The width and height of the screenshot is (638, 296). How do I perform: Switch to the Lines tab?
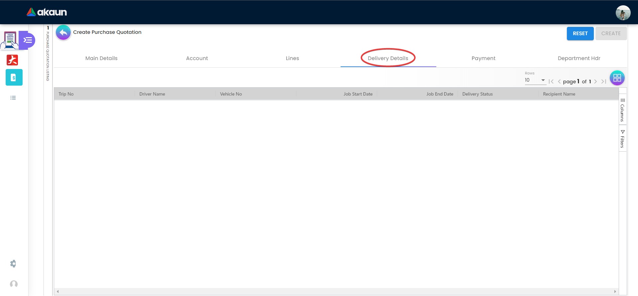pos(292,58)
